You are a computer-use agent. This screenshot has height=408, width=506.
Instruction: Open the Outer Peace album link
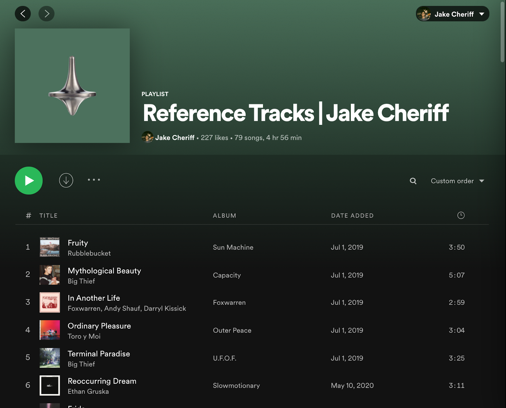[232, 330]
